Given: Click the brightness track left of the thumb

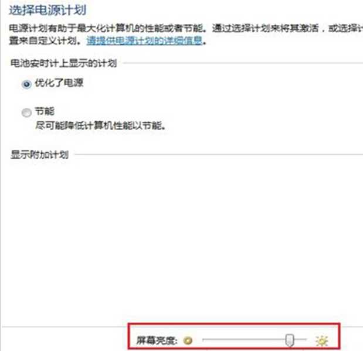Looking at the screenshot, I should (x=244, y=340).
